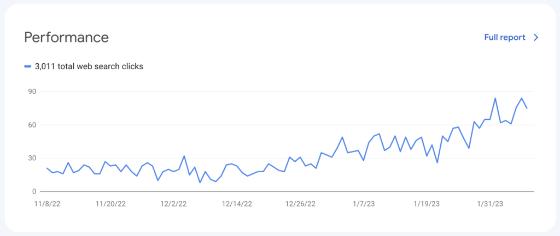Click the chart line's lowest dip in early December
This screenshot has width=560, height=236.
[x=200, y=183]
